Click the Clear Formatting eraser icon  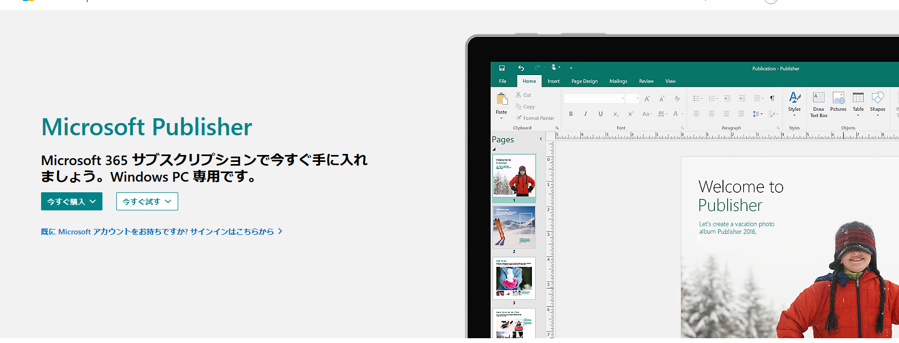point(677,99)
